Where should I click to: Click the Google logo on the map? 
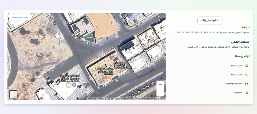point(87,95)
